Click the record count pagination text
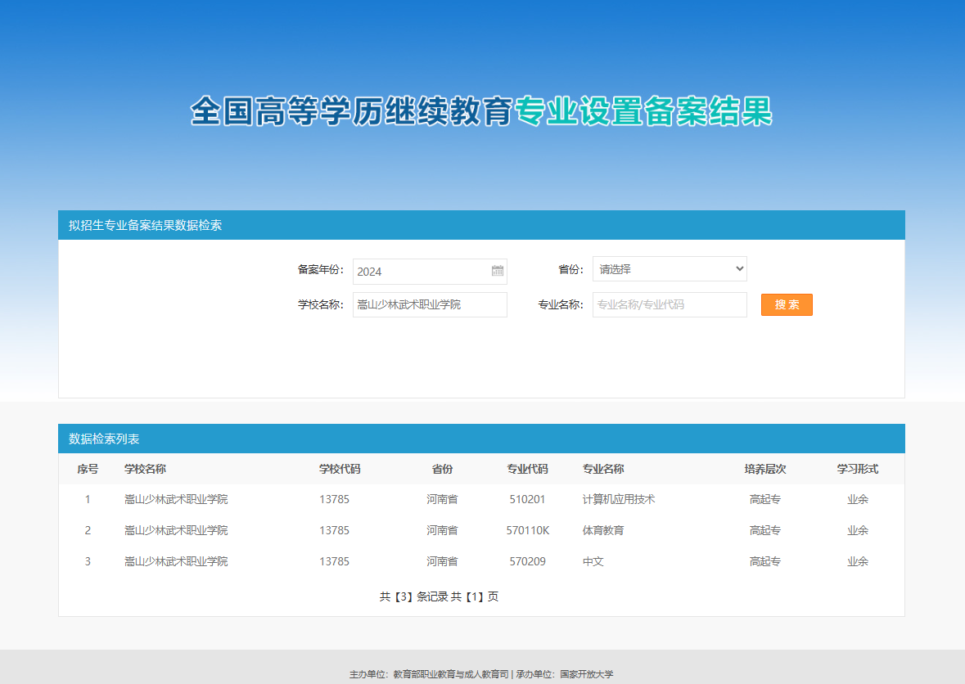965x684 pixels. (439, 596)
